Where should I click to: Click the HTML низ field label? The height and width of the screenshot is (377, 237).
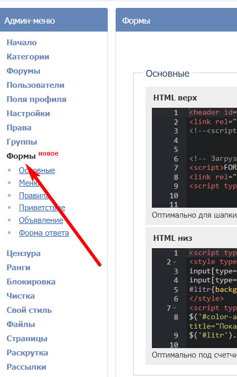(173, 238)
